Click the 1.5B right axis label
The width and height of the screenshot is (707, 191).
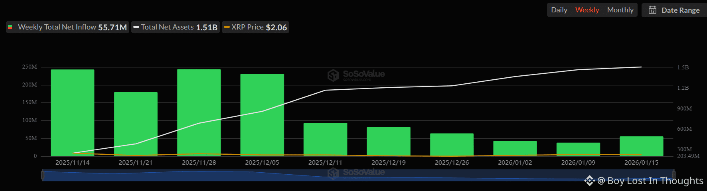pos(683,68)
